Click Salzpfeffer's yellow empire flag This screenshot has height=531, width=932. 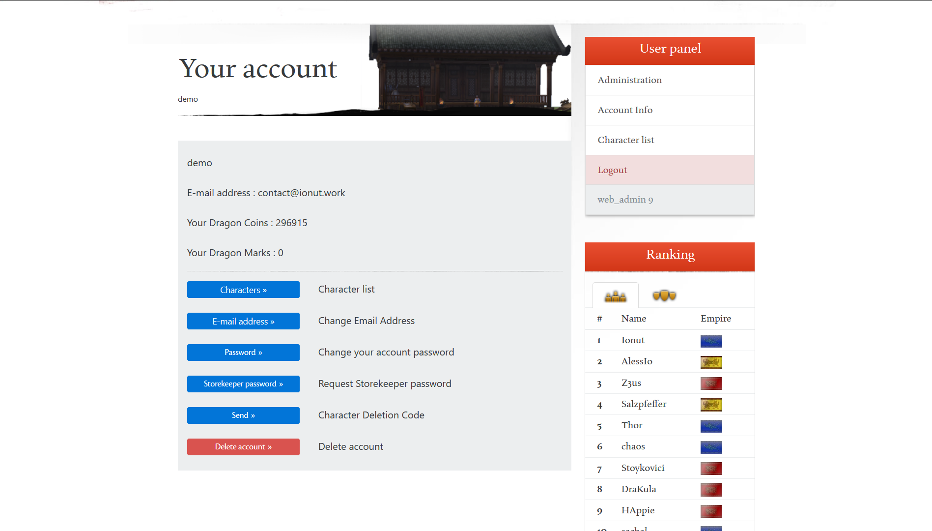coord(711,405)
